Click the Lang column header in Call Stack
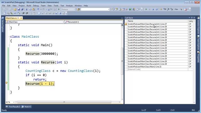 [191, 21]
